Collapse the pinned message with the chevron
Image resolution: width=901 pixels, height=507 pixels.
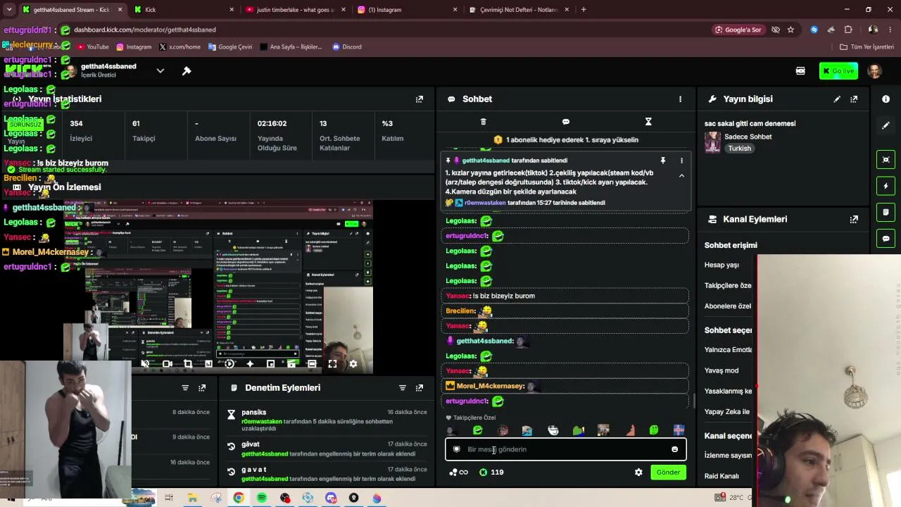pos(681,176)
